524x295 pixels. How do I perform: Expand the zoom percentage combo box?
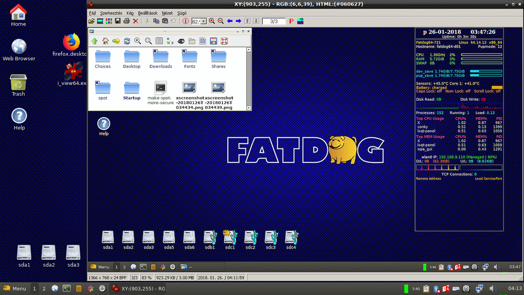click(x=204, y=22)
